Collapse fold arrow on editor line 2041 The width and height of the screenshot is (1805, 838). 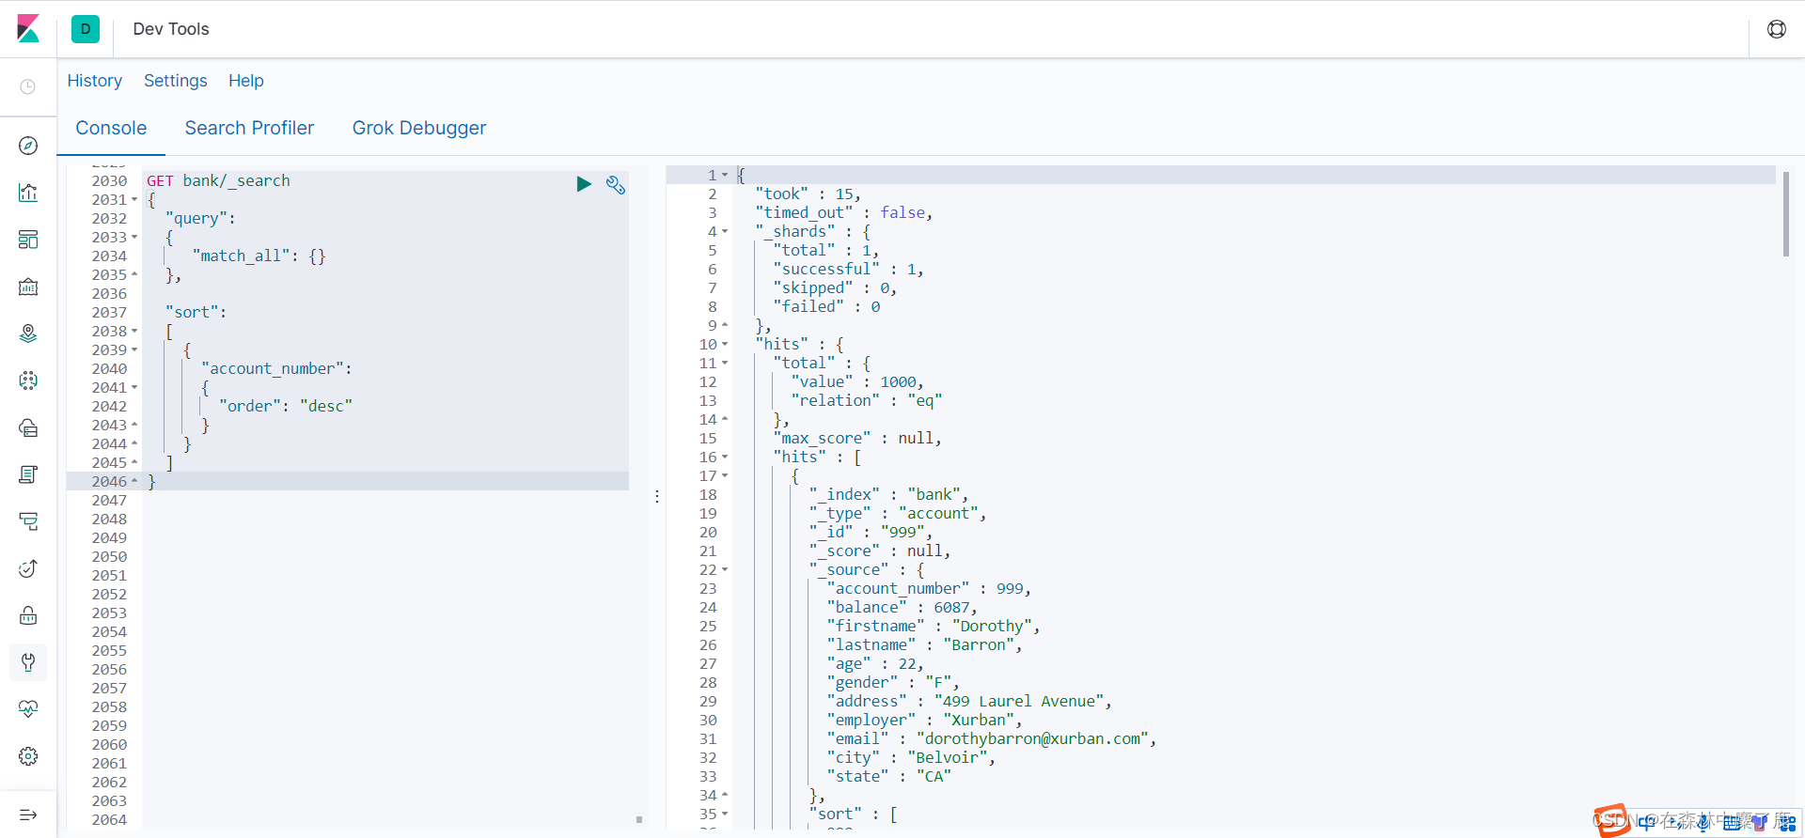pos(134,387)
